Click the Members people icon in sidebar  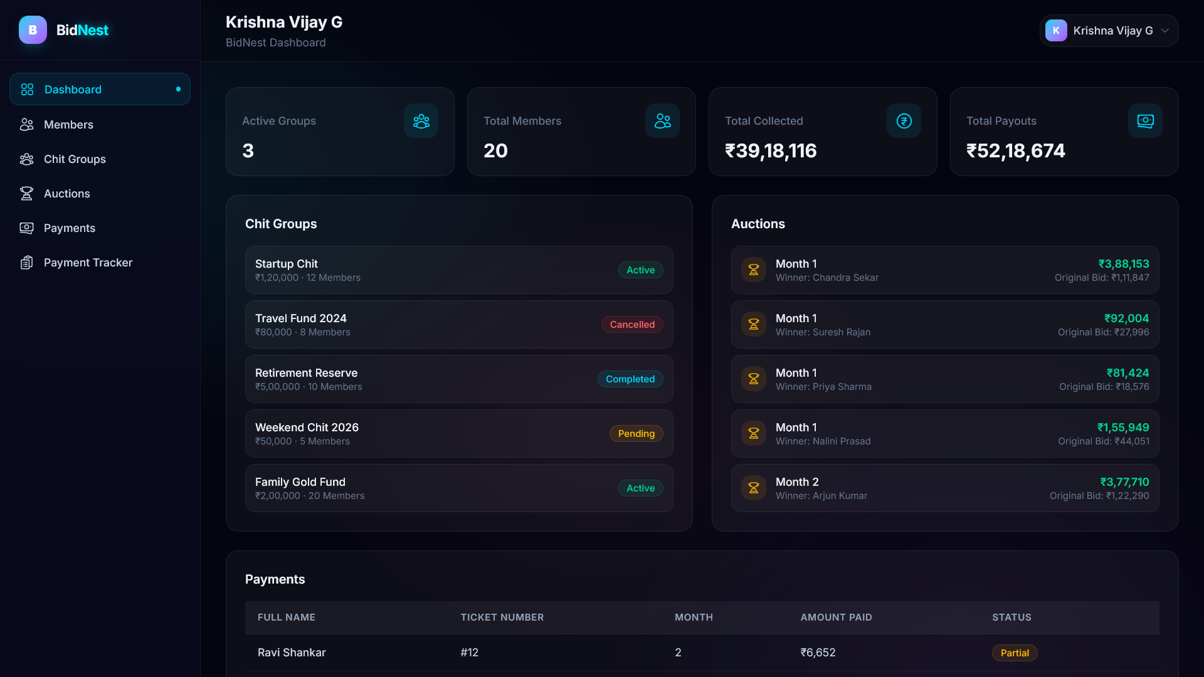pyautogui.click(x=26, y=125)
